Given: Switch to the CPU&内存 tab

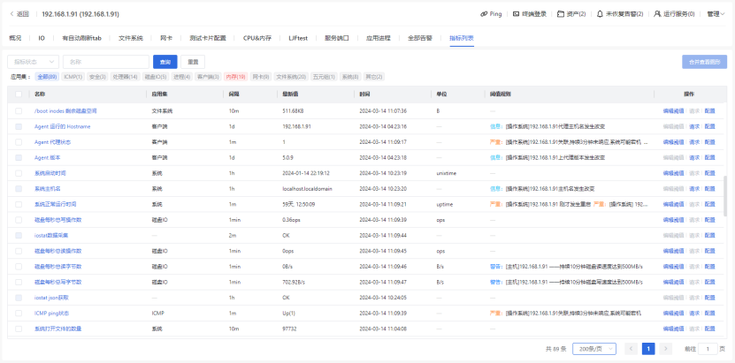Looking at the screenshot, I should tap(257, 39).
